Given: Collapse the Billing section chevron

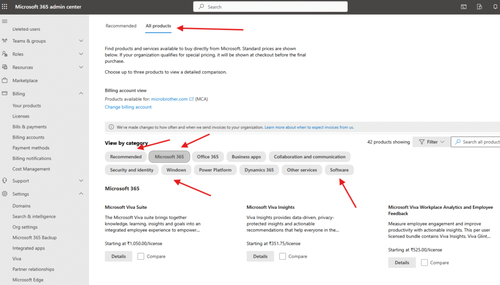Looking at the screenshot, I should click(x=81, y=94).
